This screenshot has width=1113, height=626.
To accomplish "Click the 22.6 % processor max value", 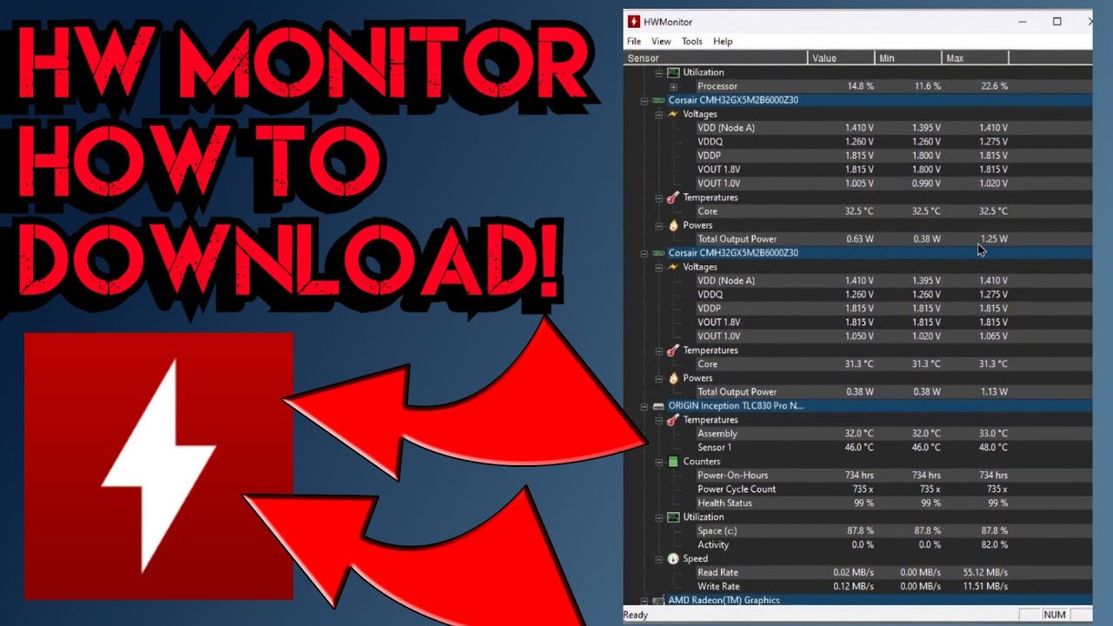I will click(993, 86).
